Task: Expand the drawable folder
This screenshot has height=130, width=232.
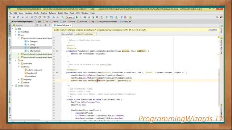Action: (x=19, y=64)
